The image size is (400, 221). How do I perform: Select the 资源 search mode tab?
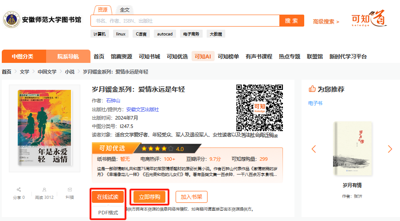(102, 9)
